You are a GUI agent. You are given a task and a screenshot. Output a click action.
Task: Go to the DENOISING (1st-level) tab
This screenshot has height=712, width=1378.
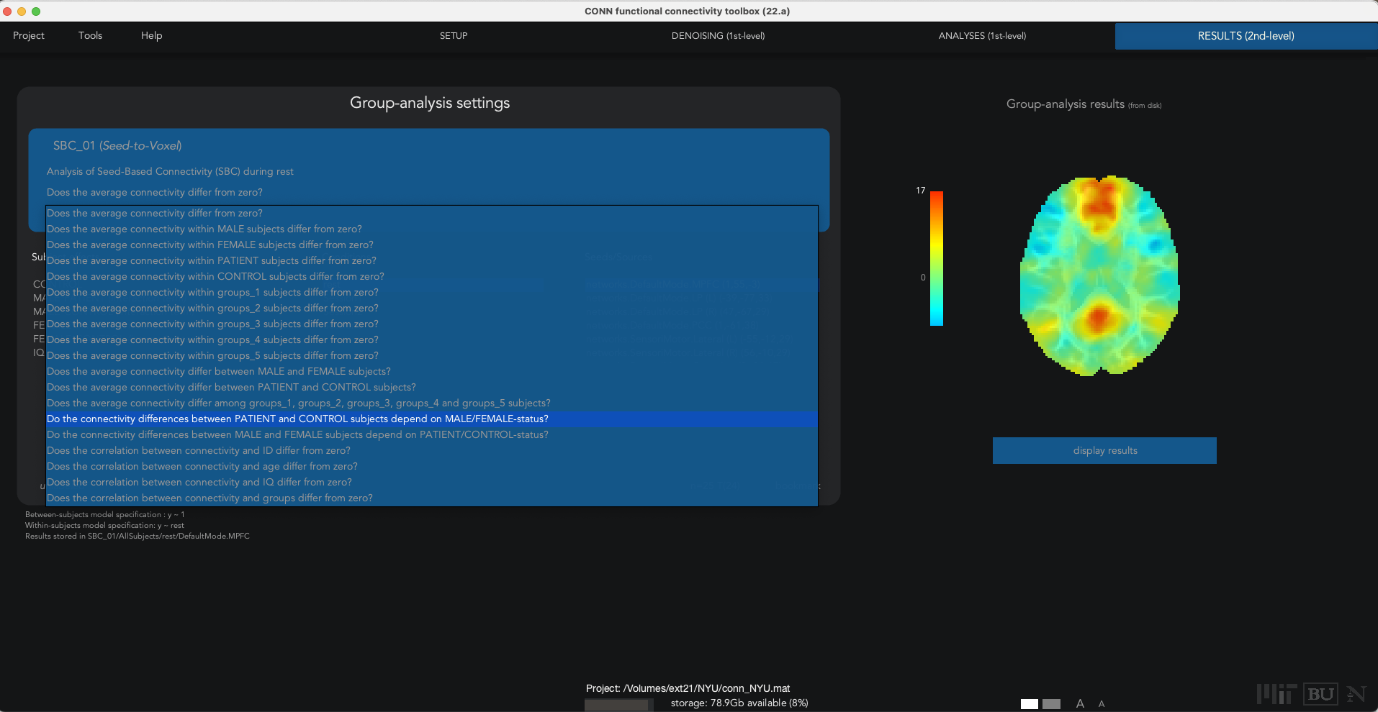click(718, 36)
